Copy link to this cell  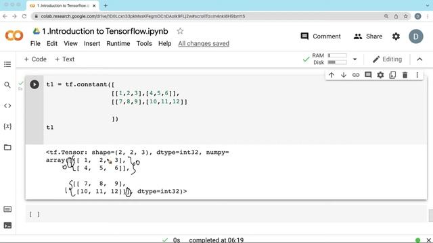point(356,75)
